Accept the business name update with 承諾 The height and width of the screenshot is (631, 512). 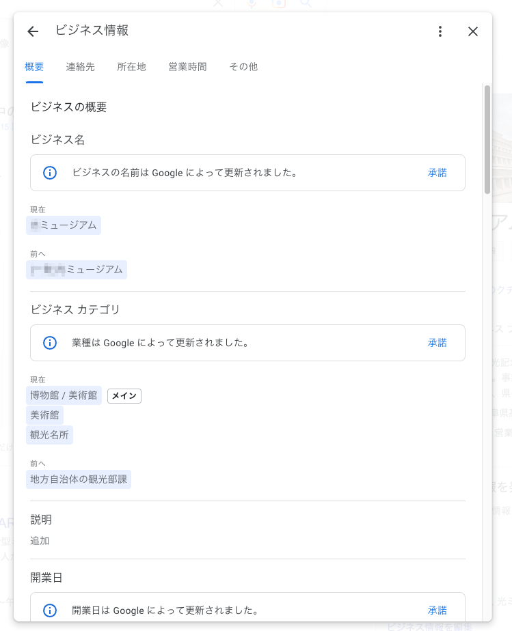437,173
